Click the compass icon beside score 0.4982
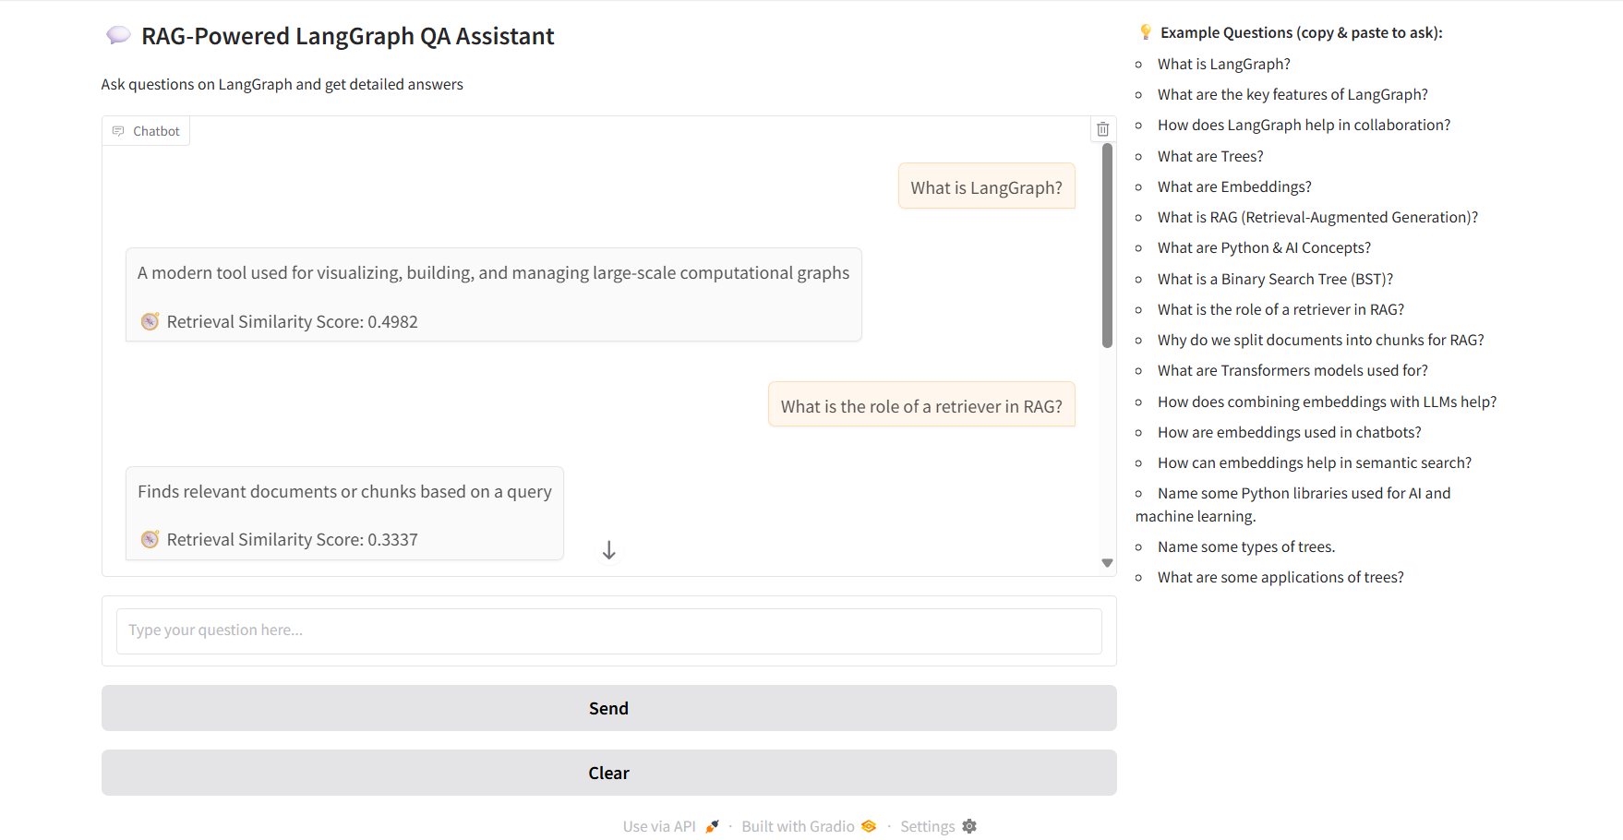The image size is (1623, 840). click(150, 321)
